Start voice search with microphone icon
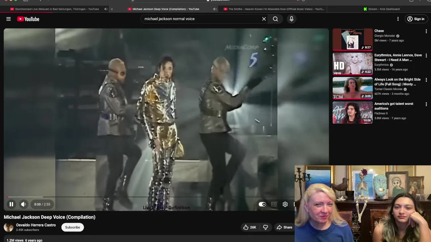 292,19
